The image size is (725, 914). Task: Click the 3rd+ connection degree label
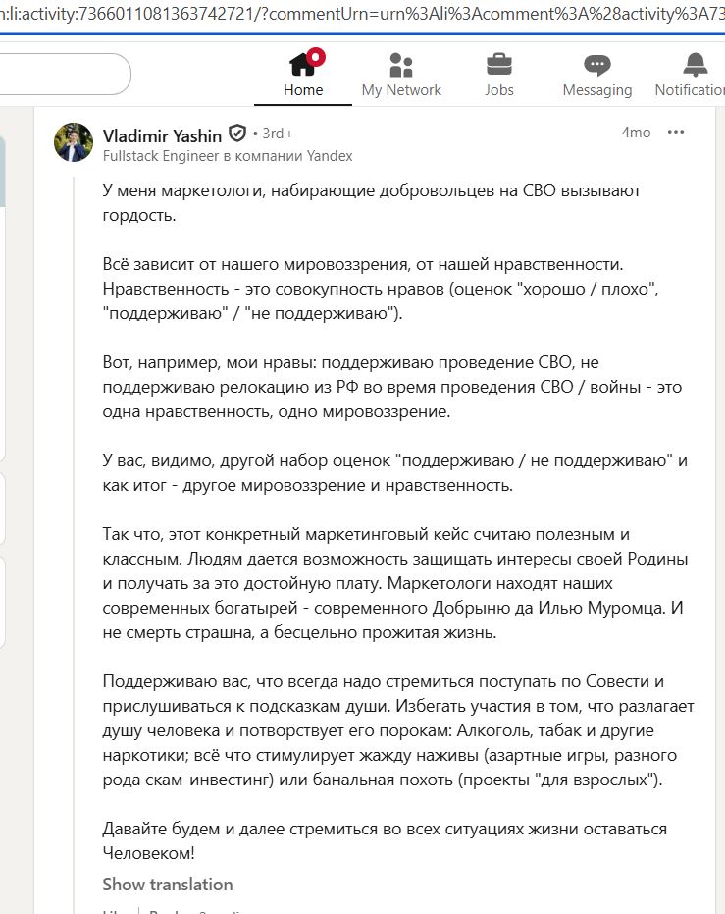[x=277, y=134]
